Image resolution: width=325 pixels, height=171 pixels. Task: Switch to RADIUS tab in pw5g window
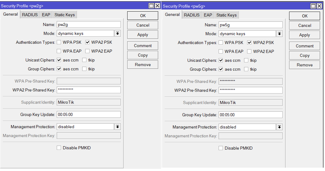tap(192, 15)
